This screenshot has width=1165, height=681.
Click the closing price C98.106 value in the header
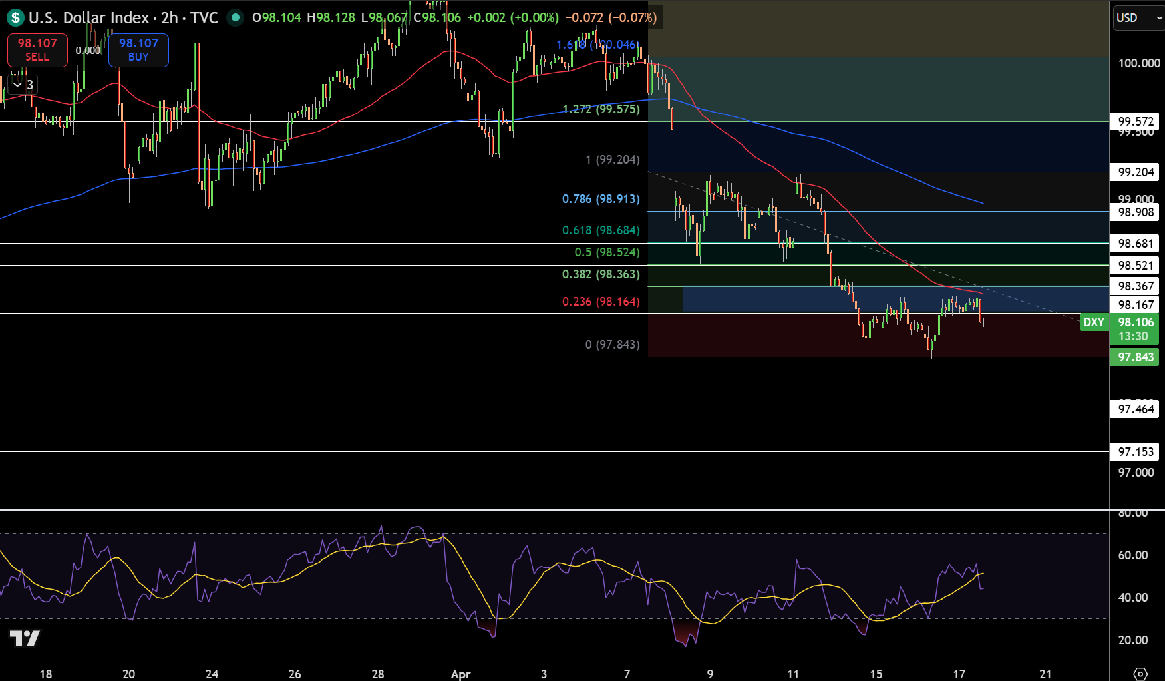point(437,18)
